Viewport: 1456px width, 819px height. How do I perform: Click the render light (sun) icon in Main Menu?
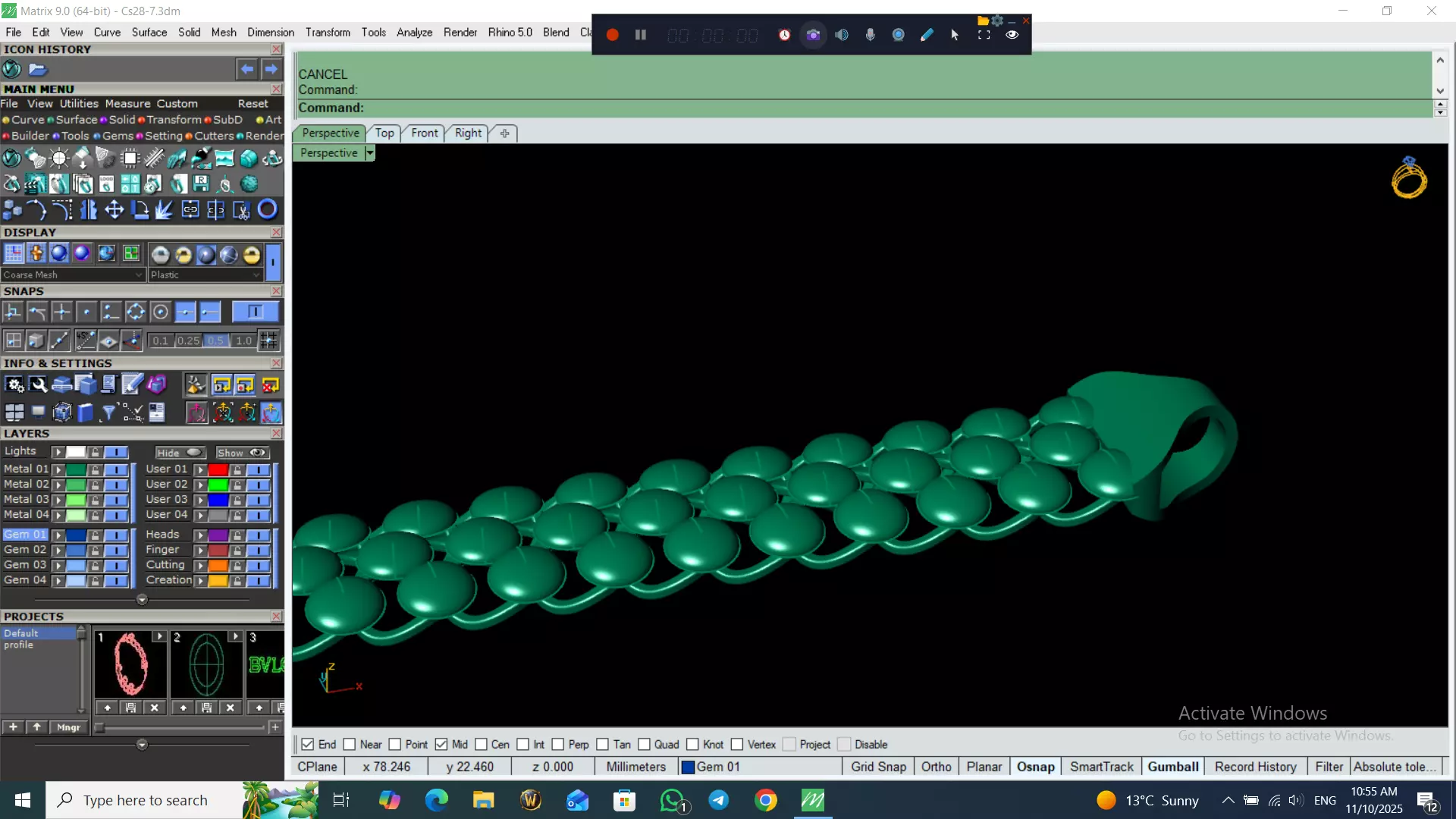[58, 158]
